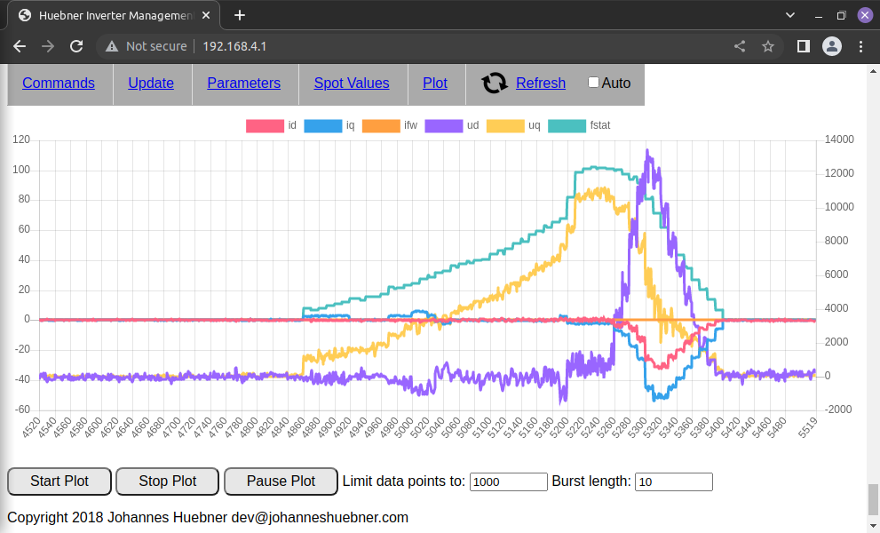Open the browser side panel icon
Screen dimensions: 880x533
click(x=803, y=46)
